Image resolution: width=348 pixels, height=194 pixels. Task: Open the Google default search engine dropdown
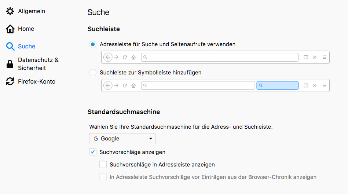coord(122,139)
